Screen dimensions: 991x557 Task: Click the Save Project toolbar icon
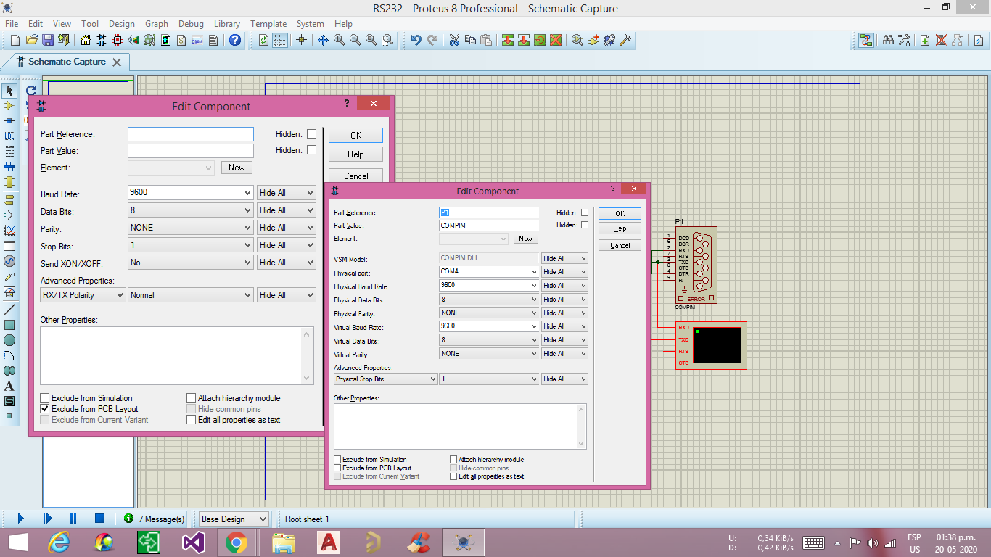pos(48,40)
